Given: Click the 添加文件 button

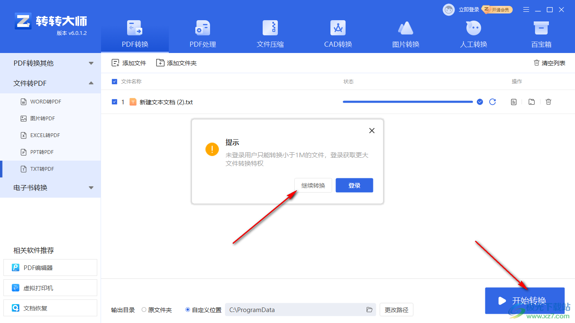Looking at the screenshot, I should pos(129,63).
